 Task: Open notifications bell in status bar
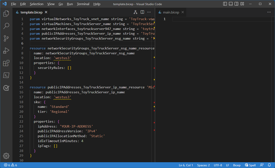pyautogui.click(x=269, y=165)
